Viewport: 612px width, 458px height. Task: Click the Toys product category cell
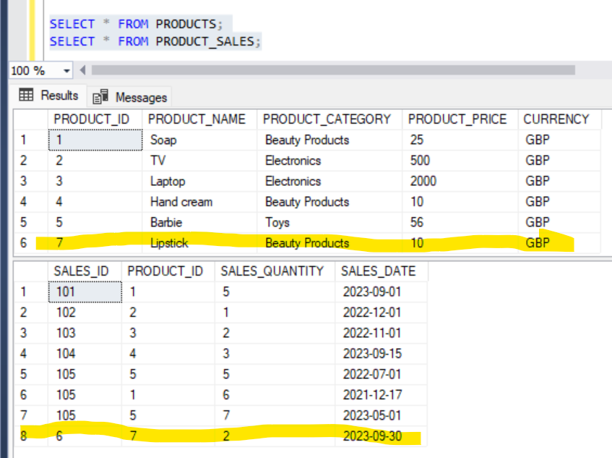coord(278,222)
